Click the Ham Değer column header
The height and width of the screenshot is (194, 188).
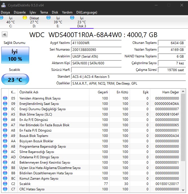click(165, 92)
